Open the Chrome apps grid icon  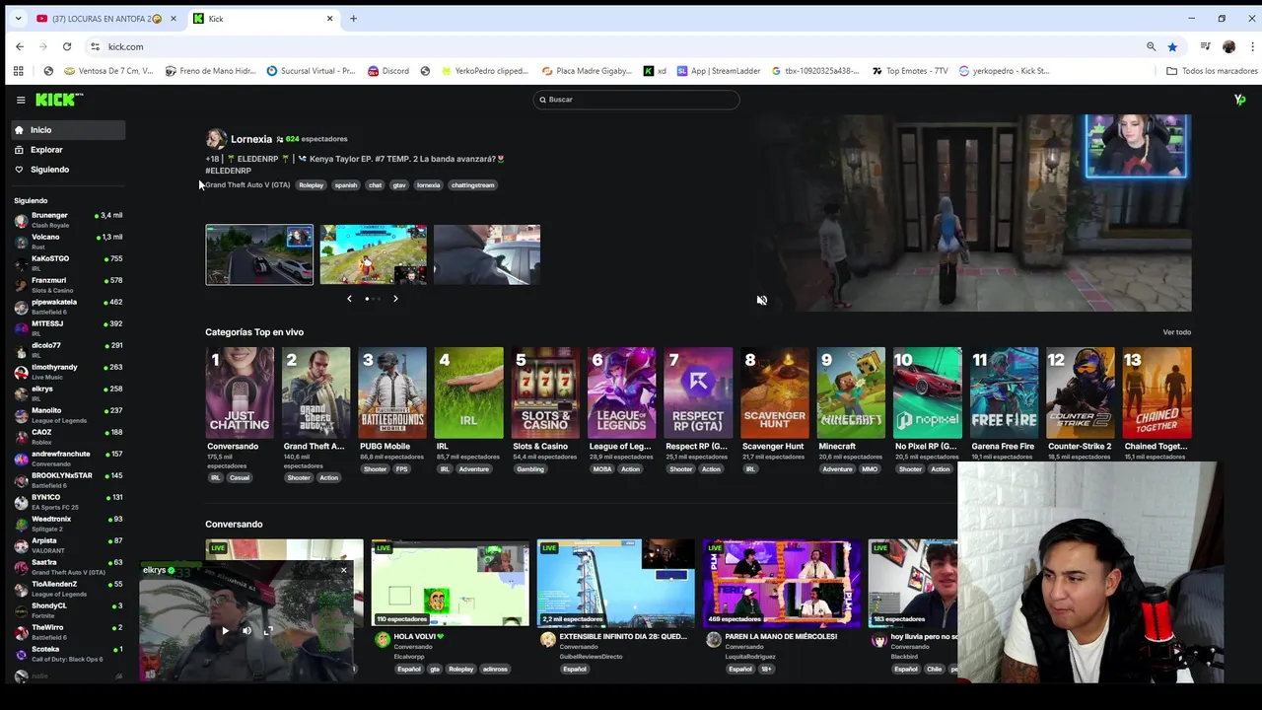[x=18, y=71]
